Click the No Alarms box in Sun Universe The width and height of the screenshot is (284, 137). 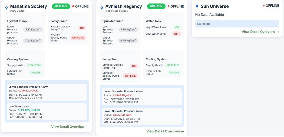tap(237, 24)
